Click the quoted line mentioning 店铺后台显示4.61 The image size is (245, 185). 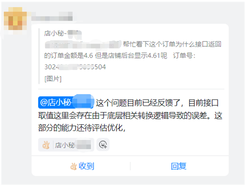pyautogui.click(x=106, y=55)
